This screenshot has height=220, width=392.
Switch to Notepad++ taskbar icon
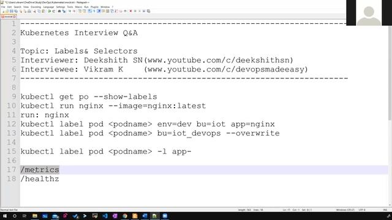tap(154, 216)
